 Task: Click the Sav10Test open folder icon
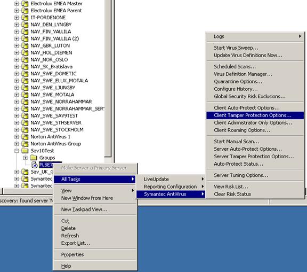pyautogui.click(x=25, y=151)
